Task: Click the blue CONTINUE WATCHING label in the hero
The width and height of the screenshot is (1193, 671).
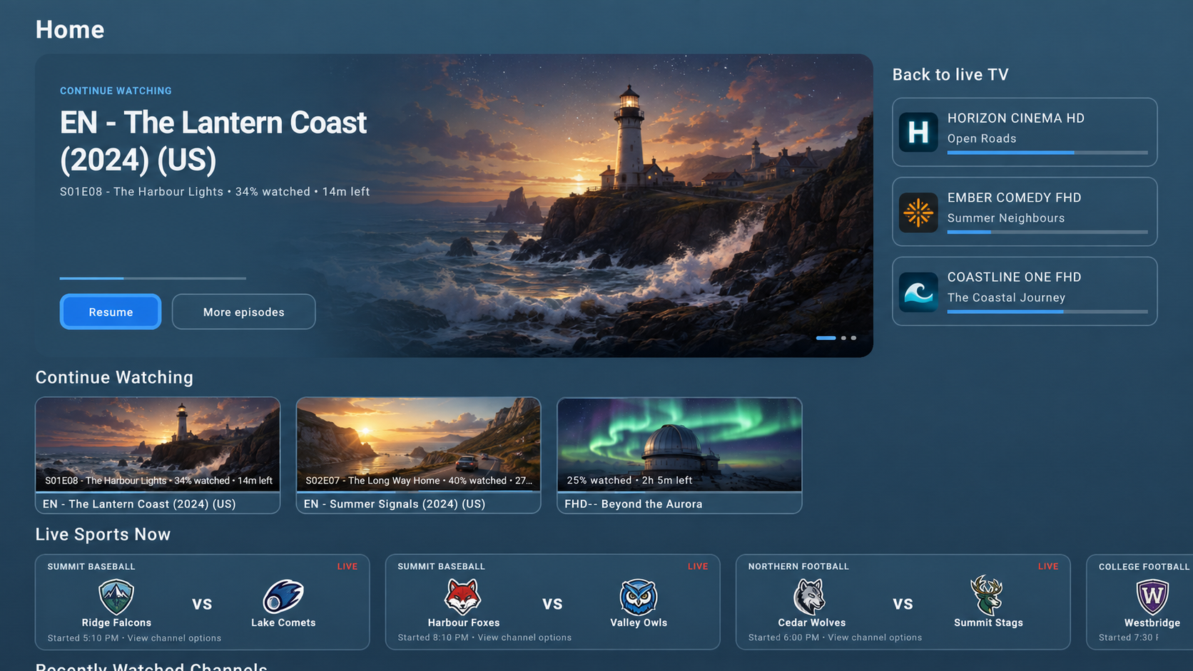Action: (116, 91)
